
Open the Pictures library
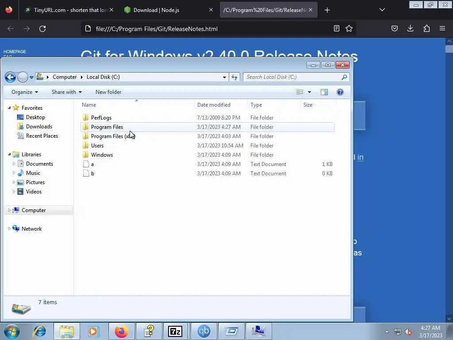[x=35, y=182]
